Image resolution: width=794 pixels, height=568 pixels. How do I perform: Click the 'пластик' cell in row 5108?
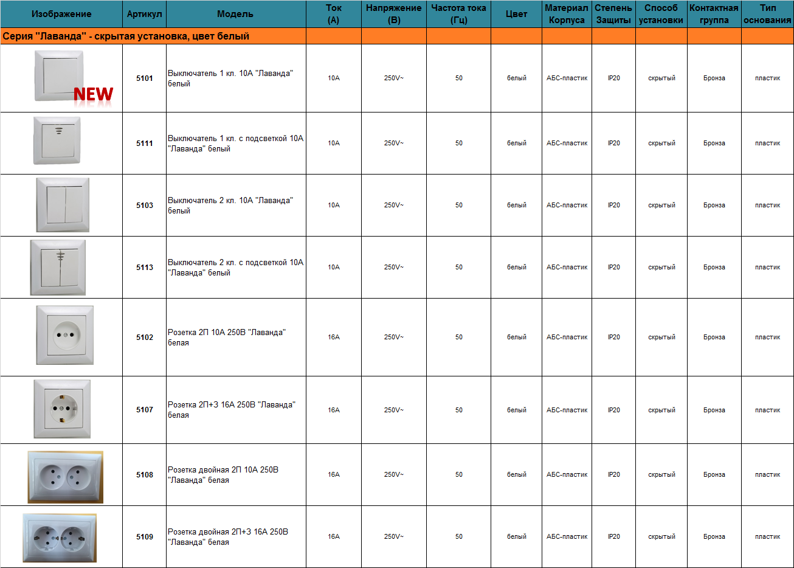pos(768,475)
